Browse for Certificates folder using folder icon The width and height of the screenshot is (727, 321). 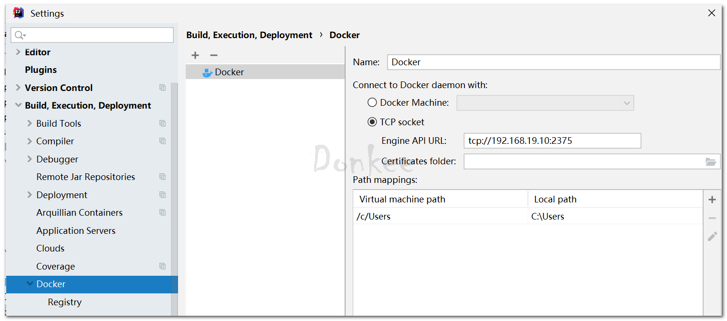click(x=711, y=161)
